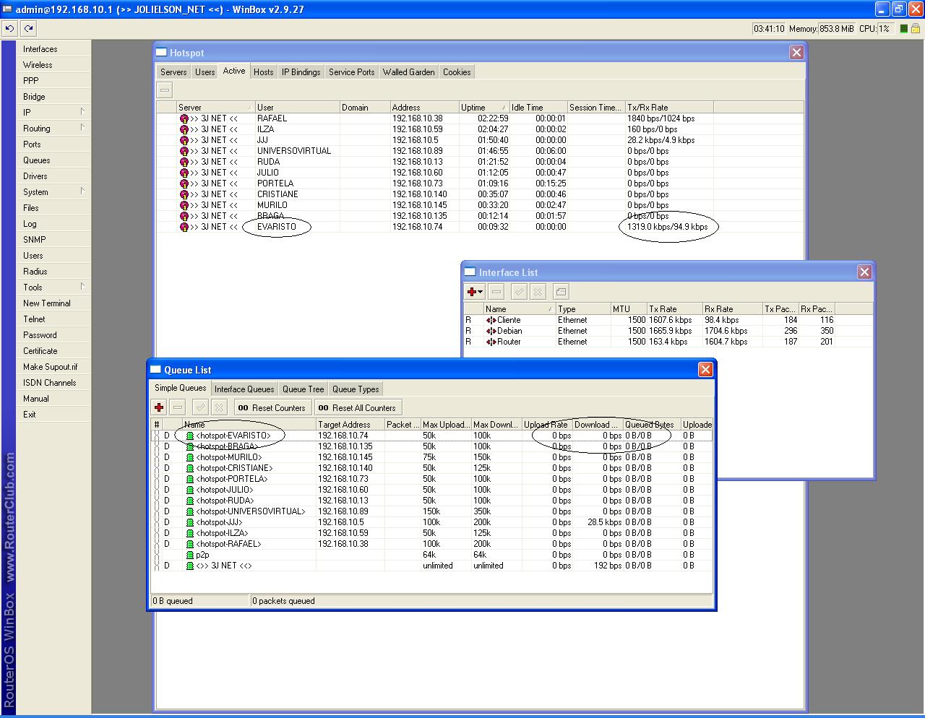This screenshot has width=925, height=718.
Task: Select the '<>> 3J NET <<>' queue row
Action: [x=432, y=566]
